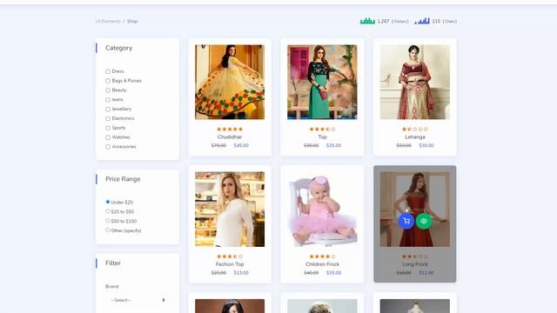Screen dimensions: 557x313
Task: Check the Dress category
Action: 108,71
